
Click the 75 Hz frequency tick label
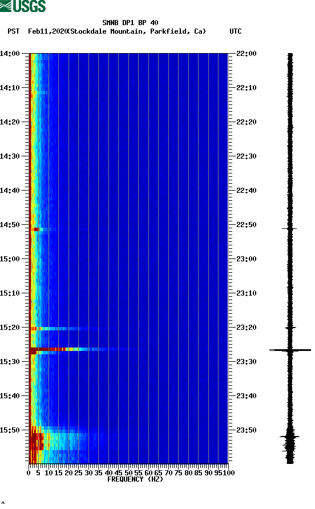(x=178, y=473)
